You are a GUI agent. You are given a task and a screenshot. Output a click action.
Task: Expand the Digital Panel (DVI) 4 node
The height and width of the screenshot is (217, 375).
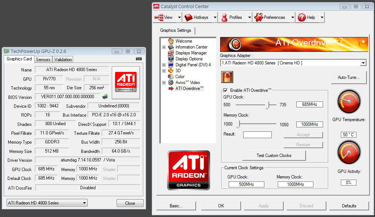click(164, 65)
